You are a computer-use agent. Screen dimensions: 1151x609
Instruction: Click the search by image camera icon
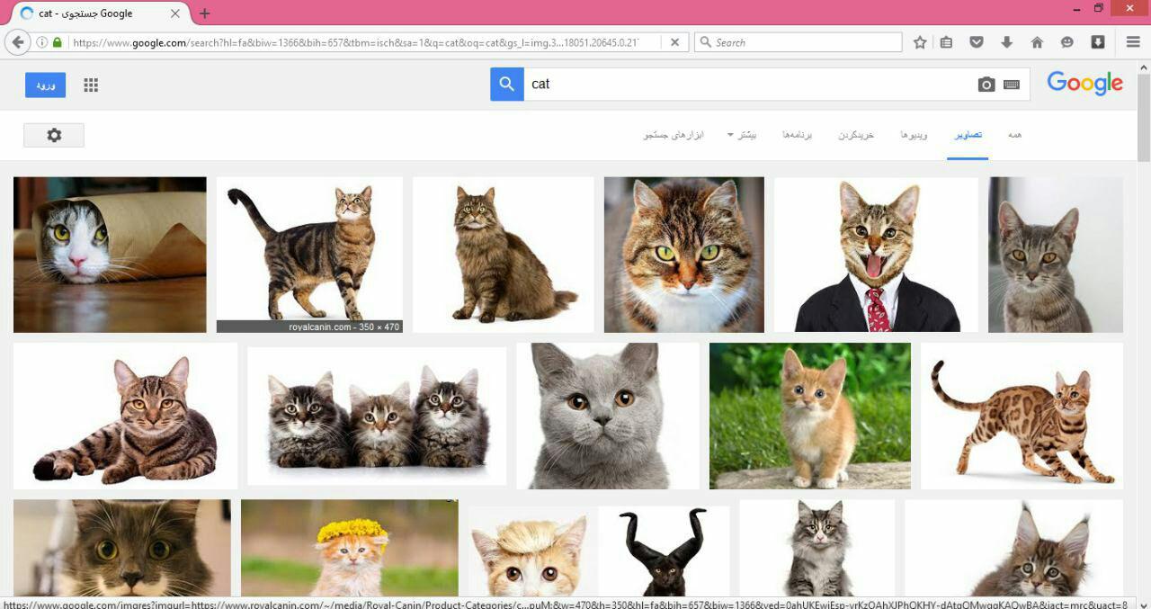pos(986,85)
